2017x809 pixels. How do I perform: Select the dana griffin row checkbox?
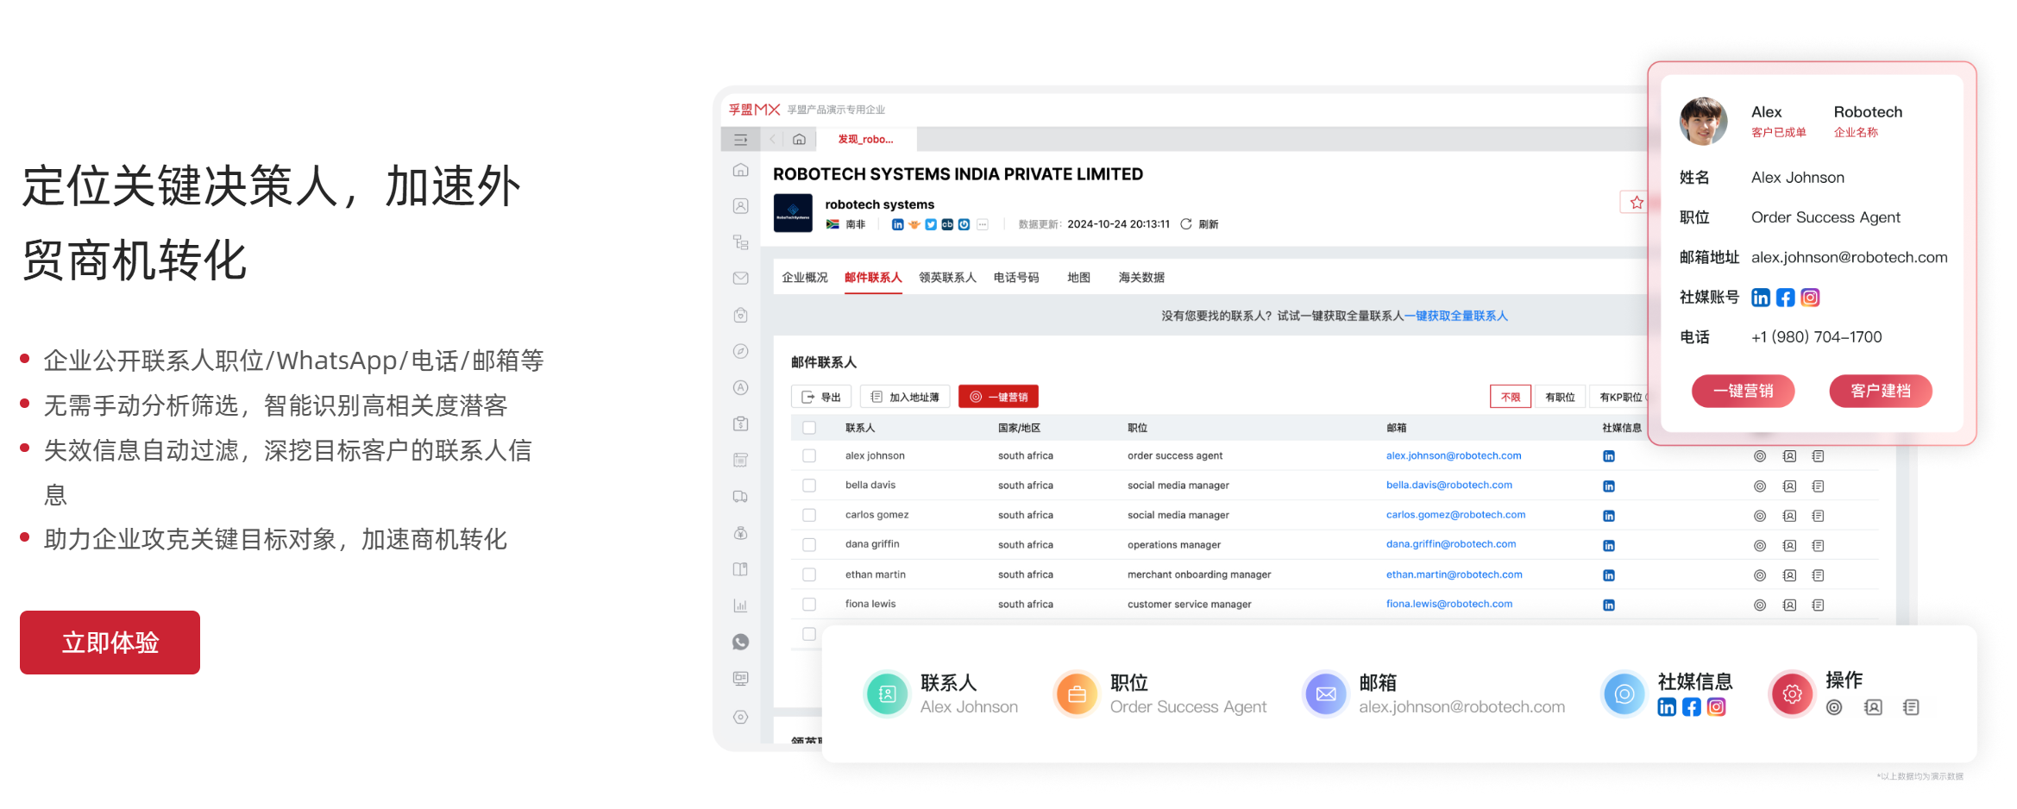pyautogui.click(x=809, y=545)
